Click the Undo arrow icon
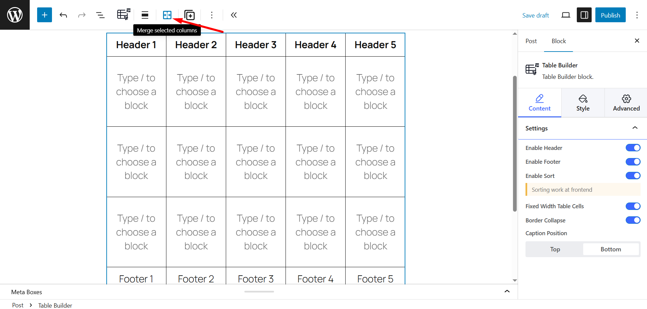Viewport: 647px width, 309px height. click(63, 15)
